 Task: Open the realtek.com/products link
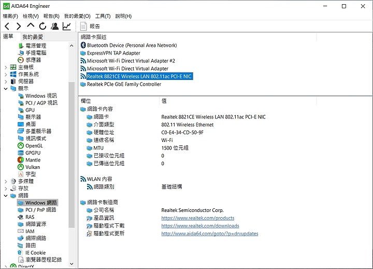pos(198,218)
